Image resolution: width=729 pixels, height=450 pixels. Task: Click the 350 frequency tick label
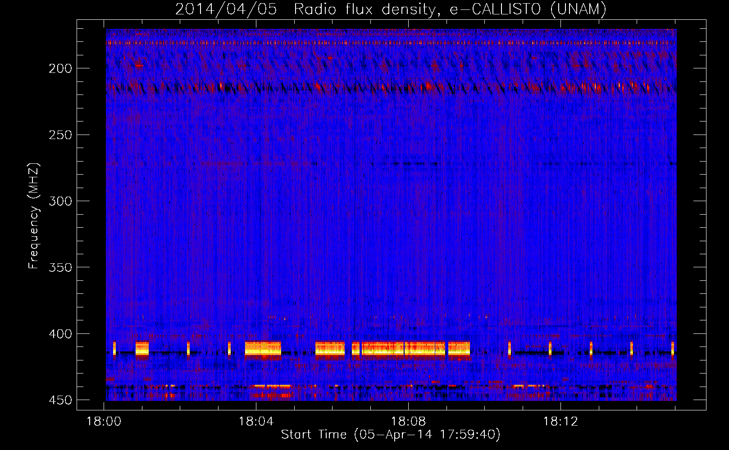point(60,267)
